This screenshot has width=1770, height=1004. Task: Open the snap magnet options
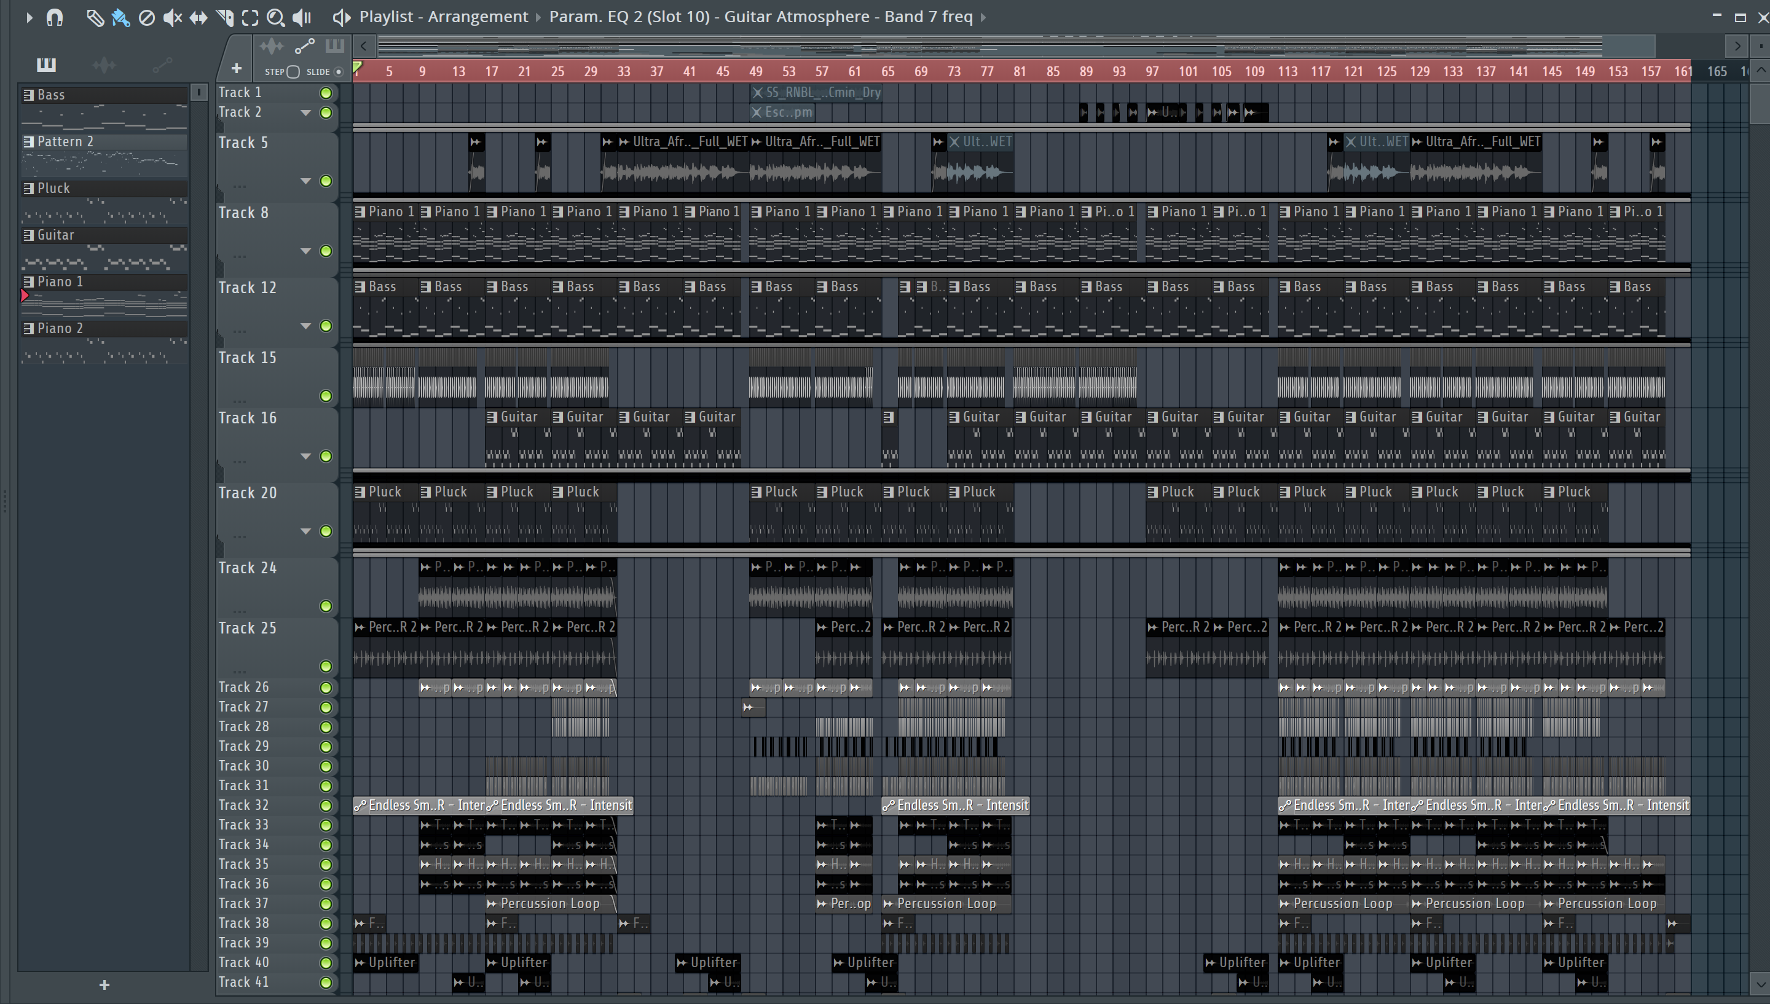click(55, 17)
